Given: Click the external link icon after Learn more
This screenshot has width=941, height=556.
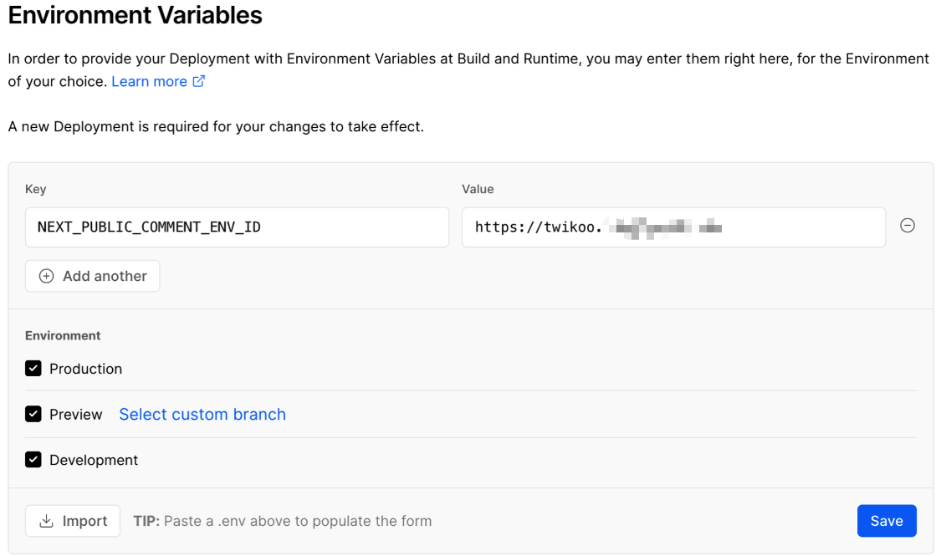Looking at the screenshot, I should coord(199,81).
